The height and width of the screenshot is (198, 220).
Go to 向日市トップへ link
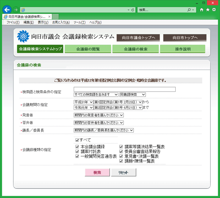click(185, 38)
